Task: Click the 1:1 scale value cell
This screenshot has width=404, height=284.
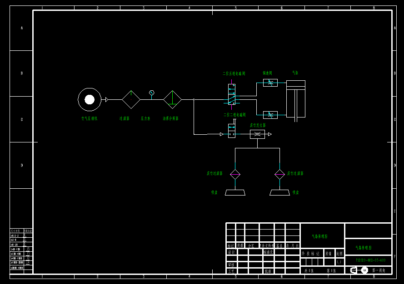Action: [x=339, y=262]
